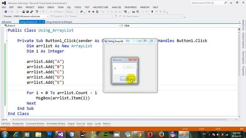Image resolution: width=246 pixels, height=138 pixels.
Task: Click inside the Quick Launch search field
Action: pos(208,3)
